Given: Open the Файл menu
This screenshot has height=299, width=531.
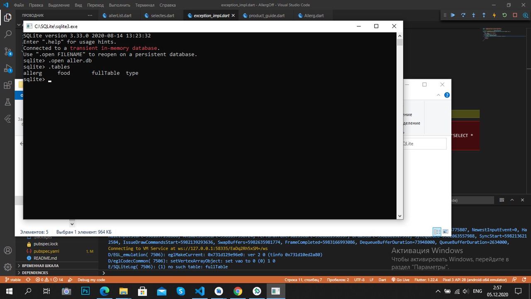Looking at the screenshot, I should pos(19,5).
